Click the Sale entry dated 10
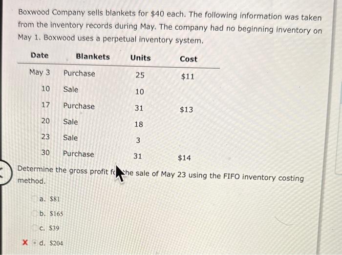This screenshot has height=255, width=342. 70,89
